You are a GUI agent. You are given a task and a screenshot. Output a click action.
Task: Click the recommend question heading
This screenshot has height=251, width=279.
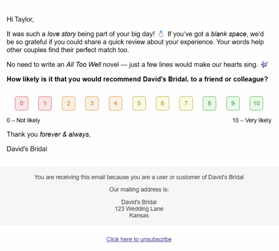click(x=137, y=79)
